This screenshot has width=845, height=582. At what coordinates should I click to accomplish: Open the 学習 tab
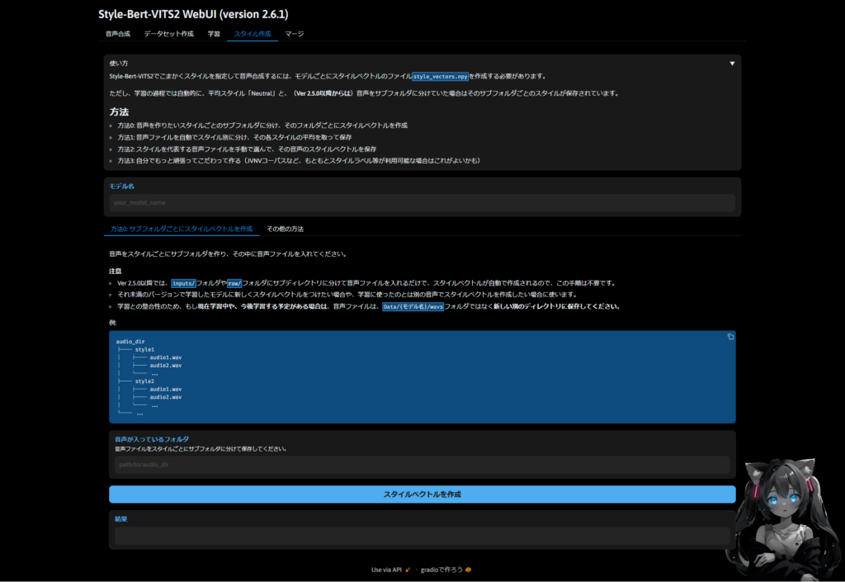[214, 33]
